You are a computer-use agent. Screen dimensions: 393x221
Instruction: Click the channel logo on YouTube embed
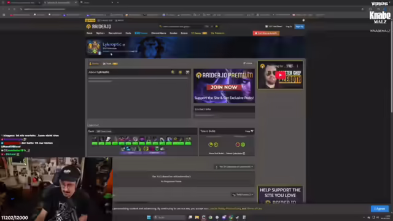pos(262,66)
